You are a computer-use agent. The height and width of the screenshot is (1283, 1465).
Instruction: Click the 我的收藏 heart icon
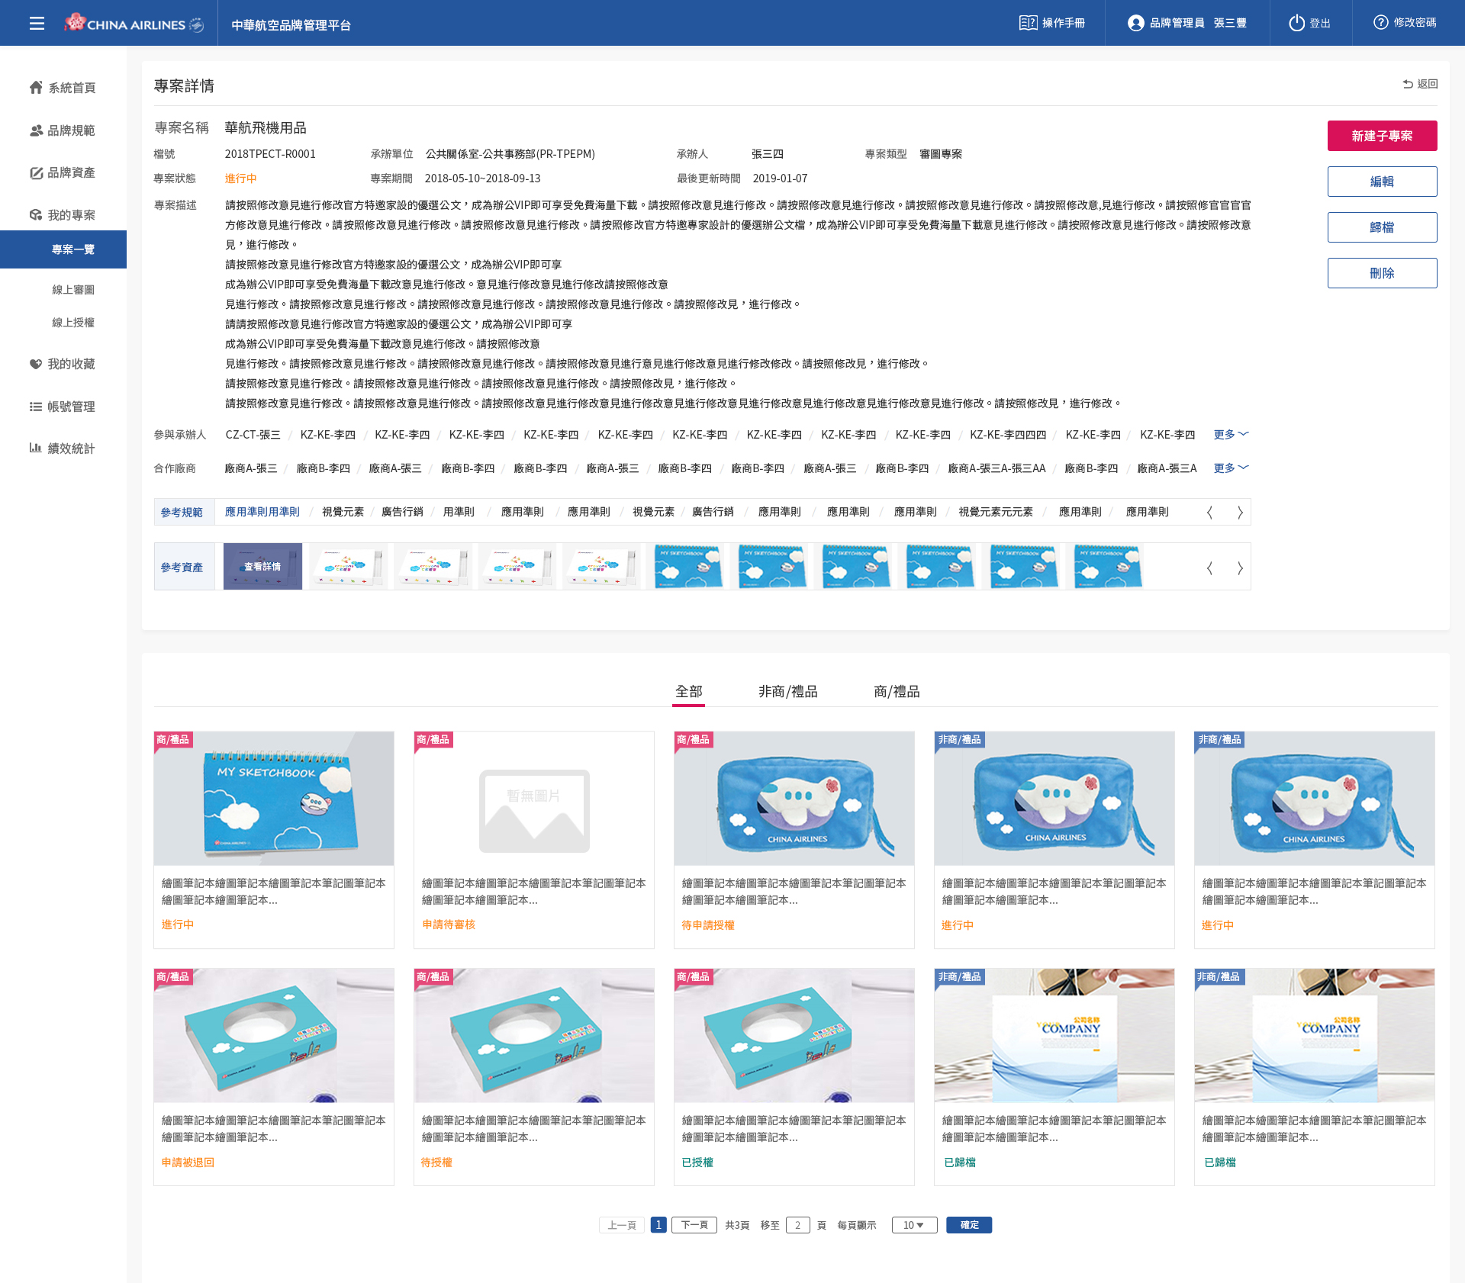click(36, 364)
